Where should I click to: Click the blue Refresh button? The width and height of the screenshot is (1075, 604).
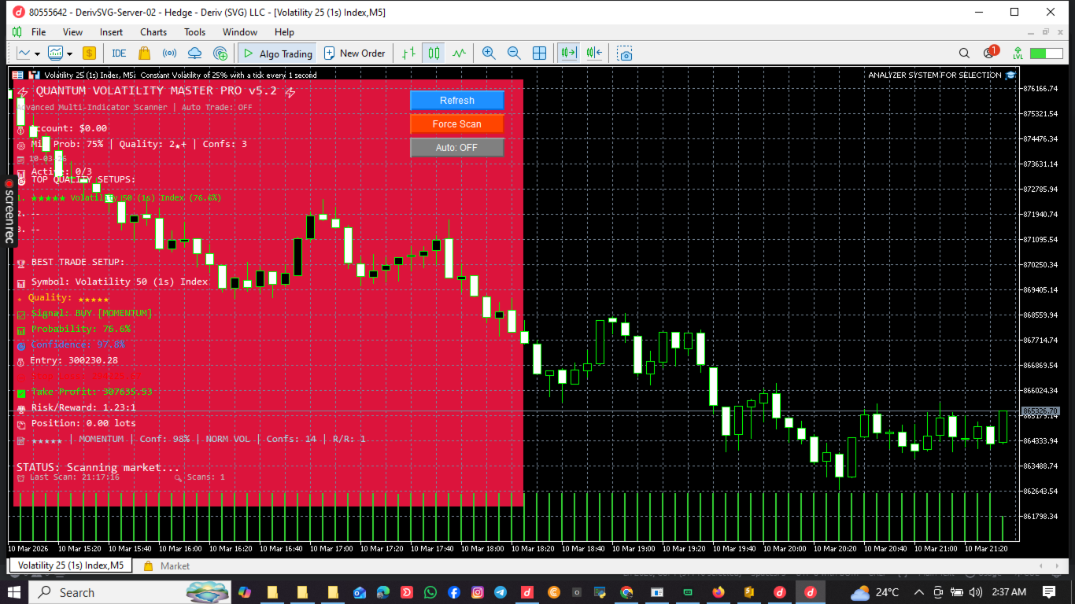pos(457,100)
